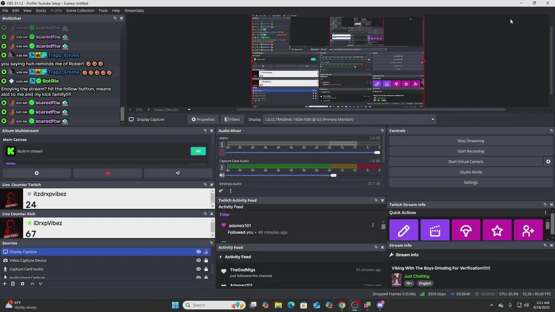Image resolution: width=555 pixels, height=312 pixels.
Task: Click the Aitum Multistream share icon button
Action: click(178, 173)
